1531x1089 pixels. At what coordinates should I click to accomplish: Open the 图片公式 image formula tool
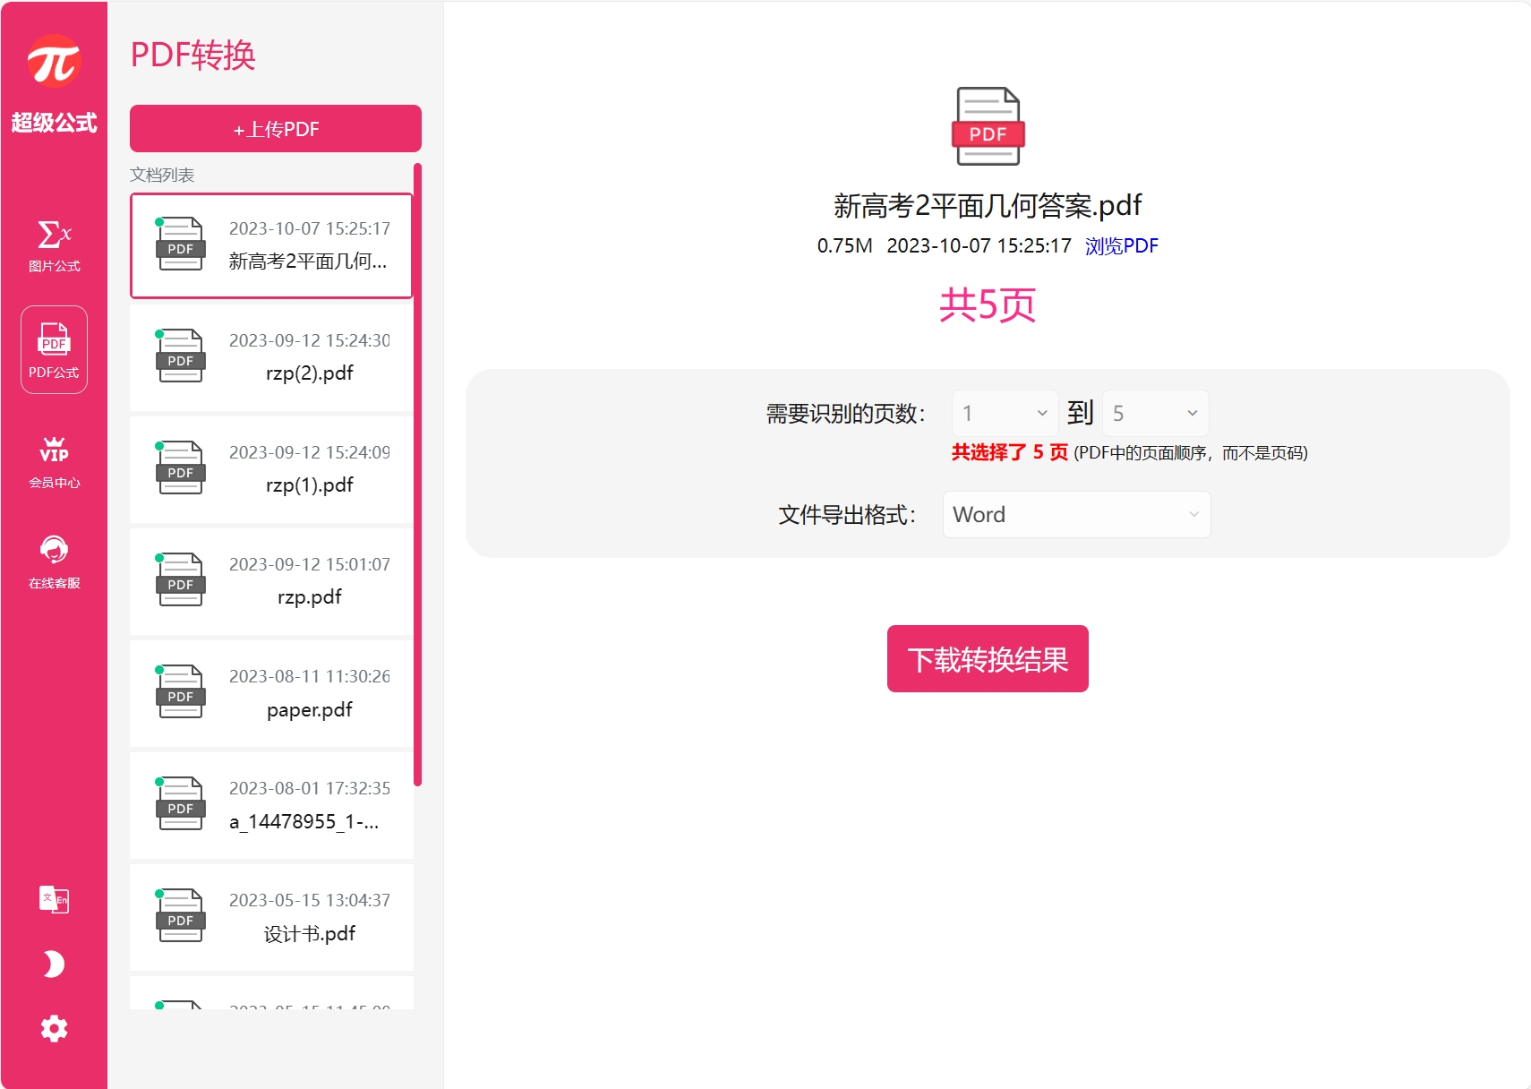tap(54, 244)
